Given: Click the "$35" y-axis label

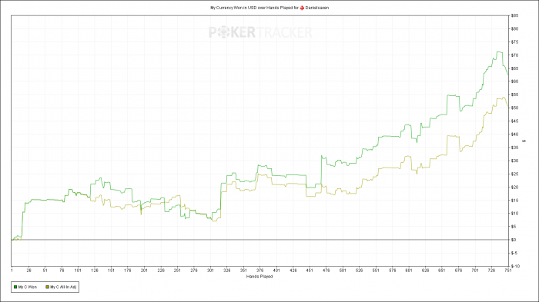Looking at the screenshot, I should pos(514,148).
